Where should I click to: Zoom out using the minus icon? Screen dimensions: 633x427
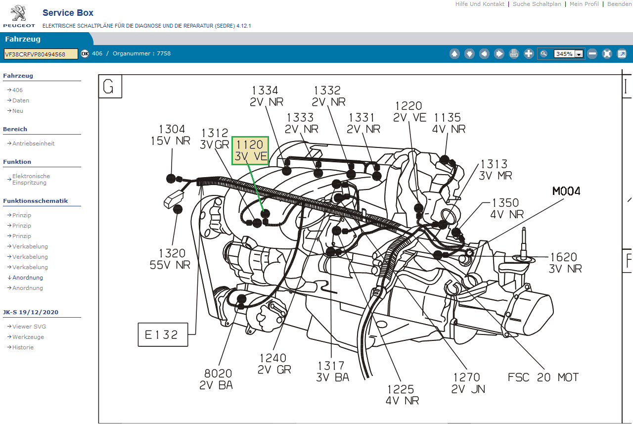coord(592,54)
